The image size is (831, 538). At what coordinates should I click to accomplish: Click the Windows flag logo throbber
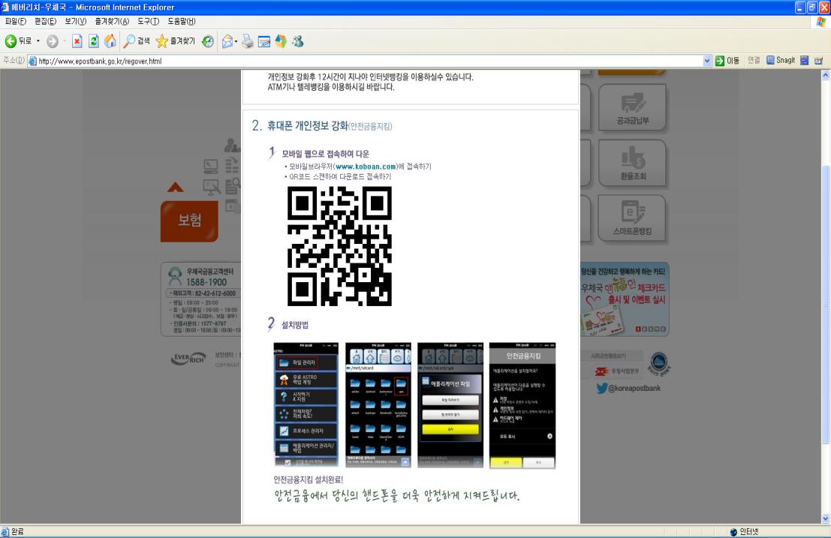[x=821, y=21]
